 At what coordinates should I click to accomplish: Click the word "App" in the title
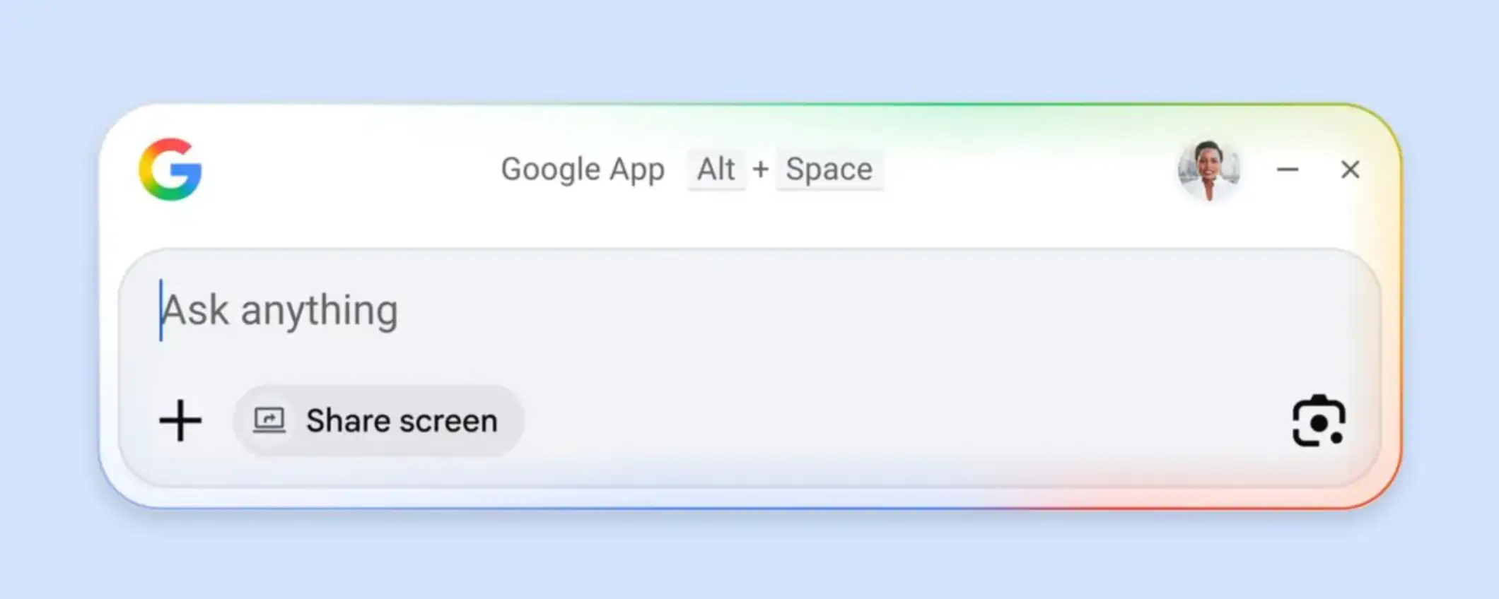tap(637, 170)
